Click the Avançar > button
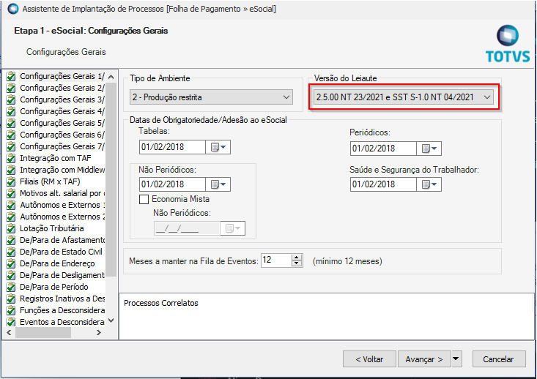 [x=424, y=359]
